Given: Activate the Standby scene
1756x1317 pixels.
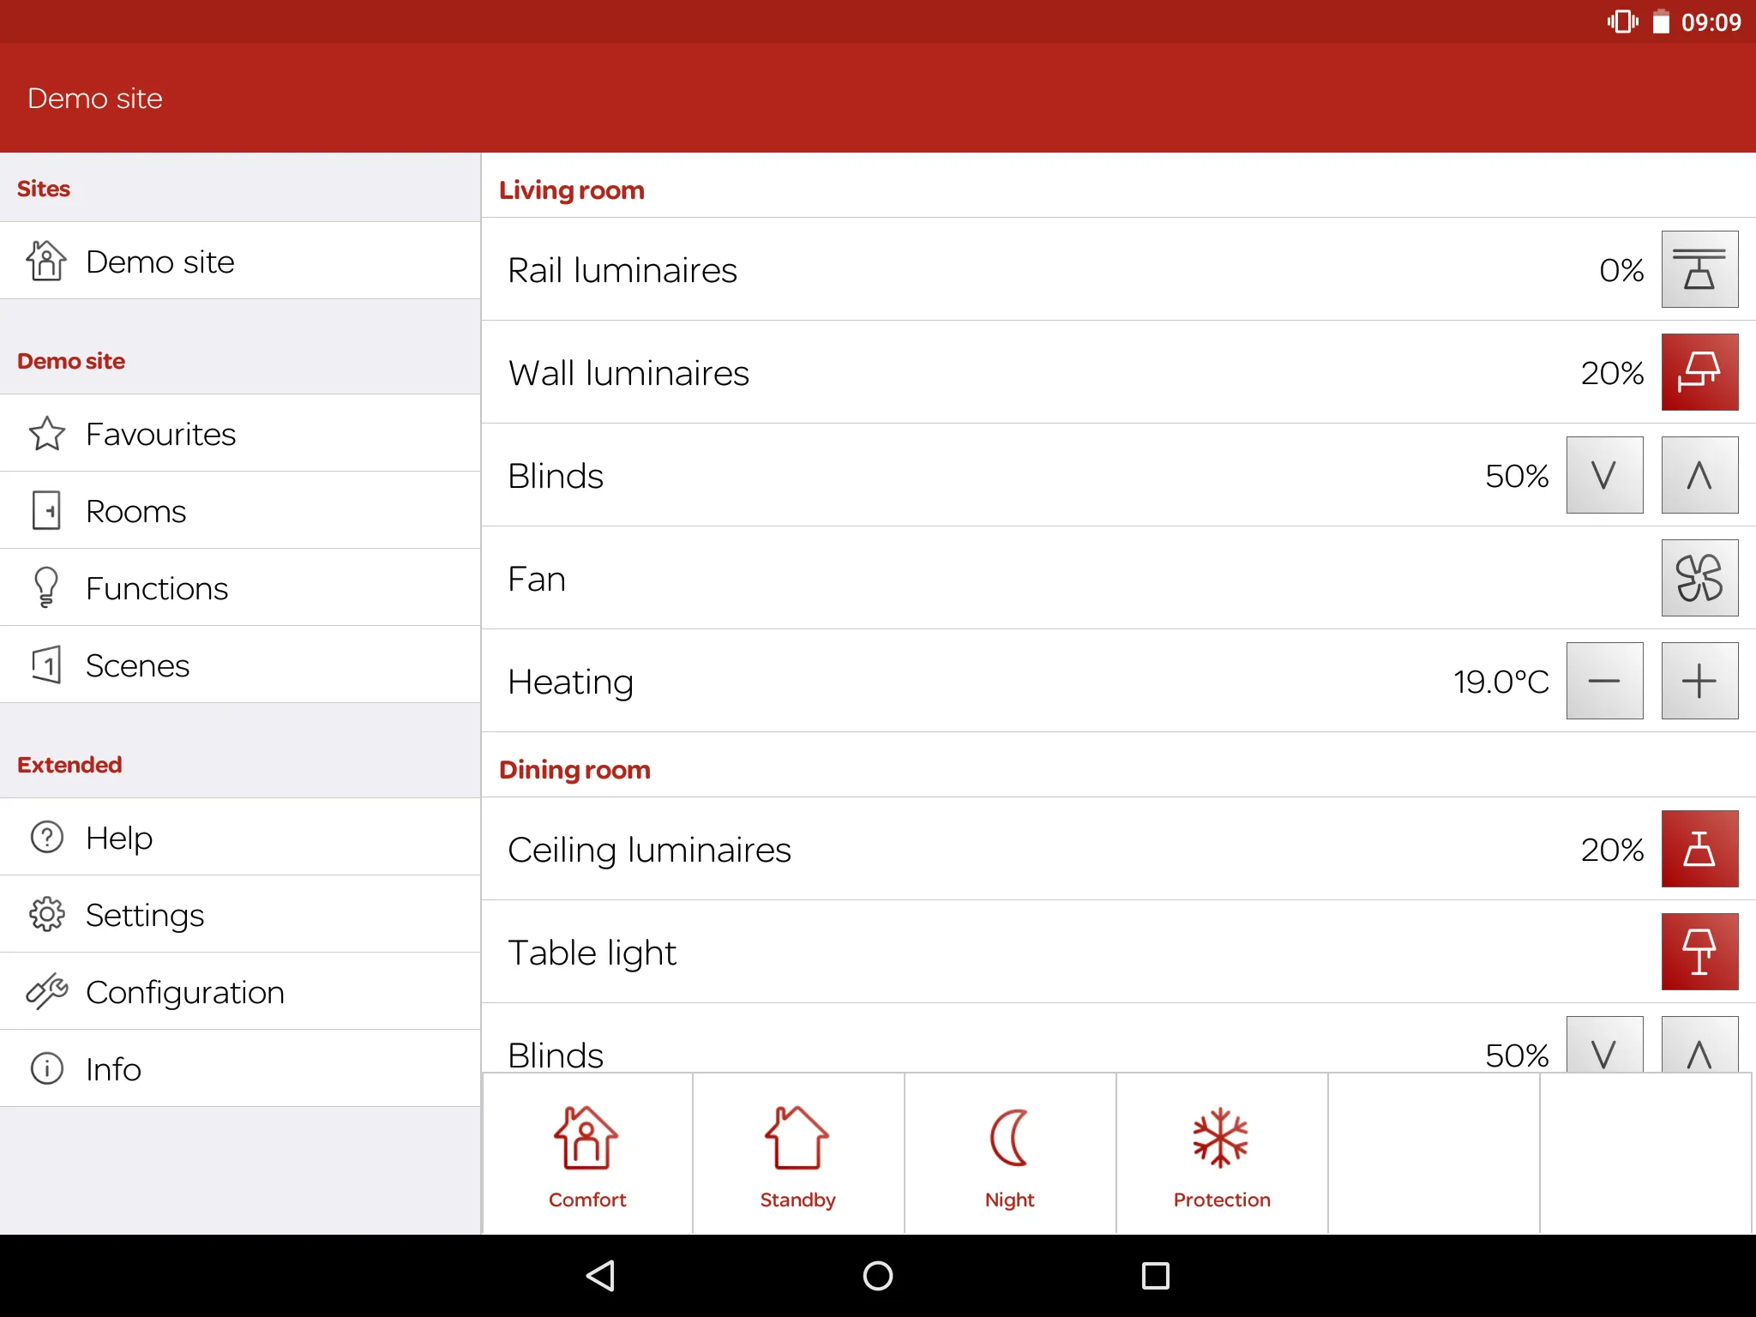Looking at the screenshot, I should click(x=798, y=1154).
